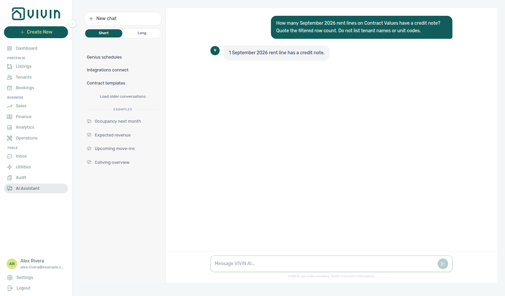The width and height of the screenshot is (505, 296).
Task: Click the assistant V avatar badge
Action: pyautogui.click(x=215, y=51)
